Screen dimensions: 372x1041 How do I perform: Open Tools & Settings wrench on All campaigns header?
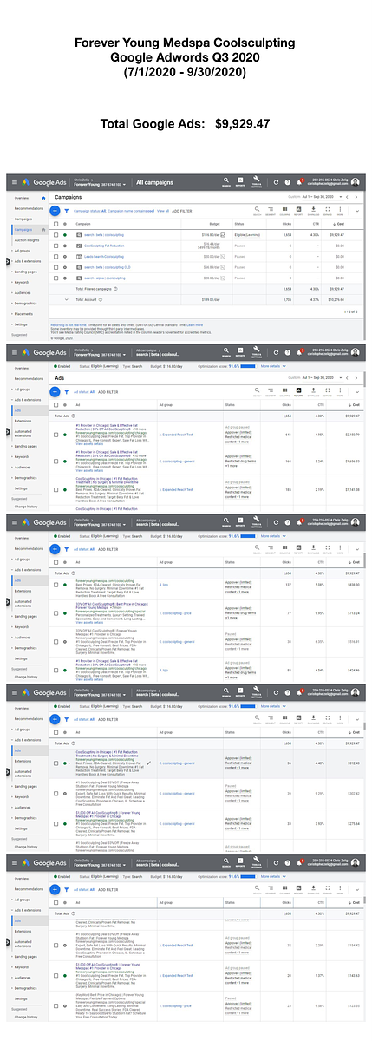pyautogui.click(x=257, y=182)
